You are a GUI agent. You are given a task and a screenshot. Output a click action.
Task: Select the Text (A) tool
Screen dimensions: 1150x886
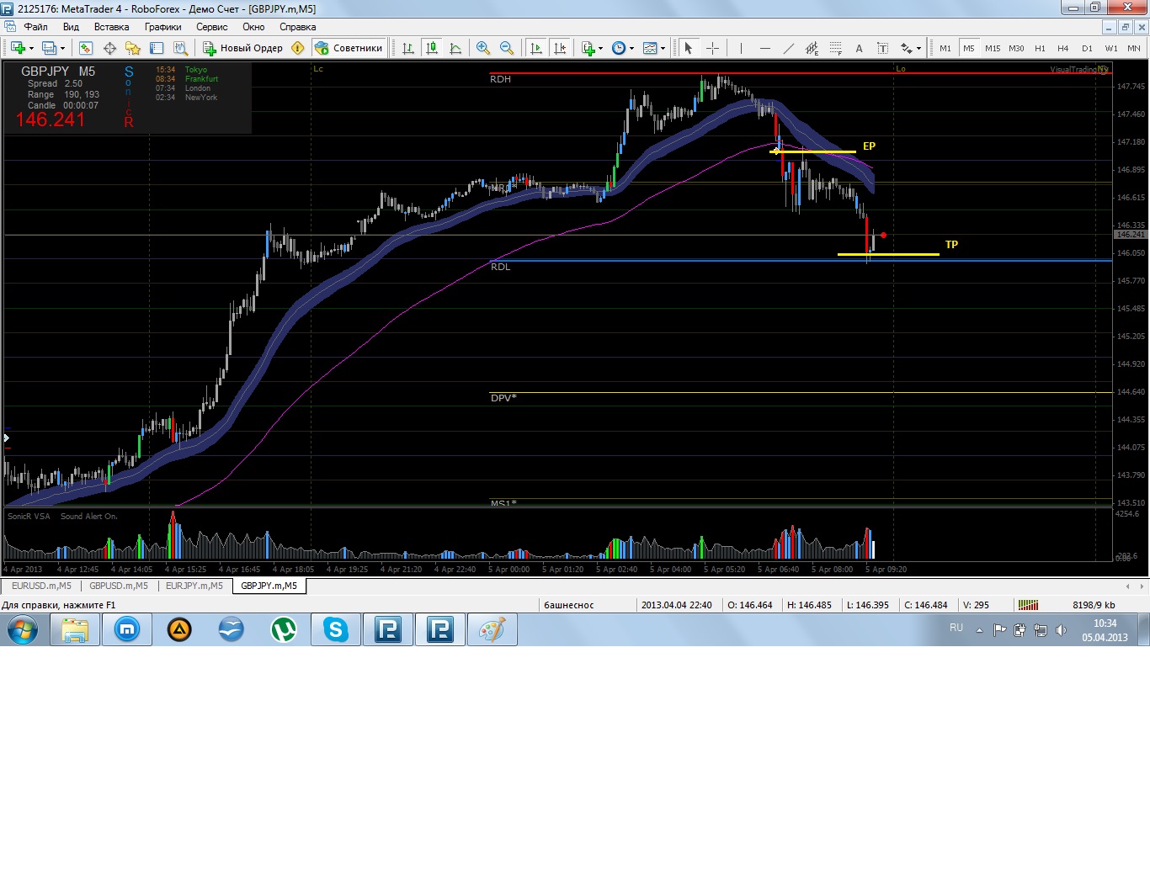coord(859,48)
